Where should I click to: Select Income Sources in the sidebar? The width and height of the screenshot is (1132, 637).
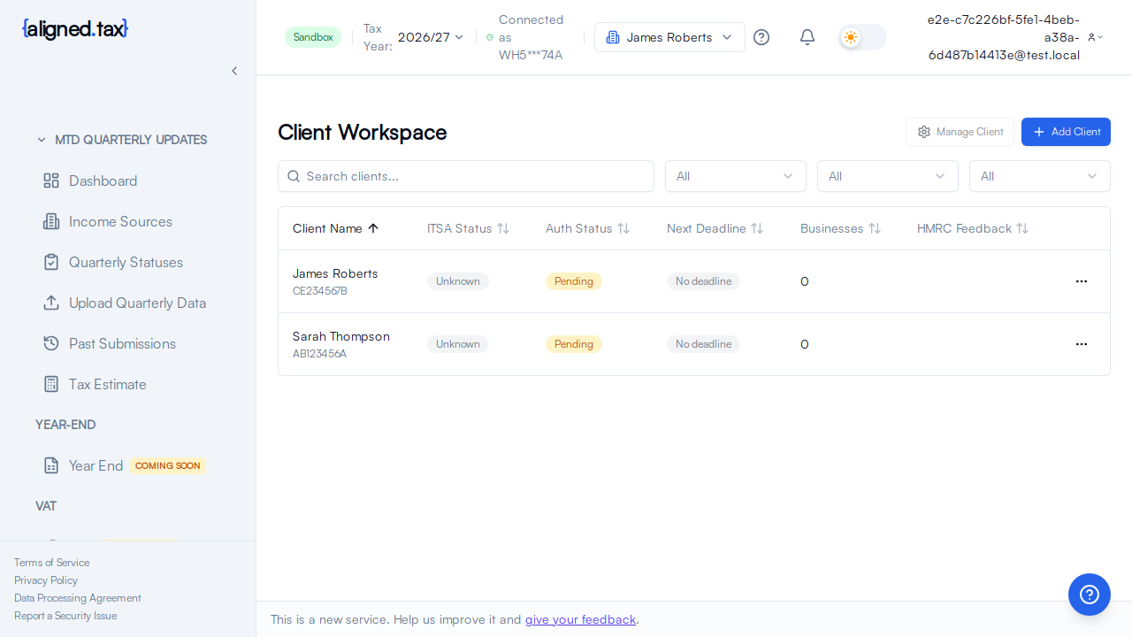coord(120,221)
